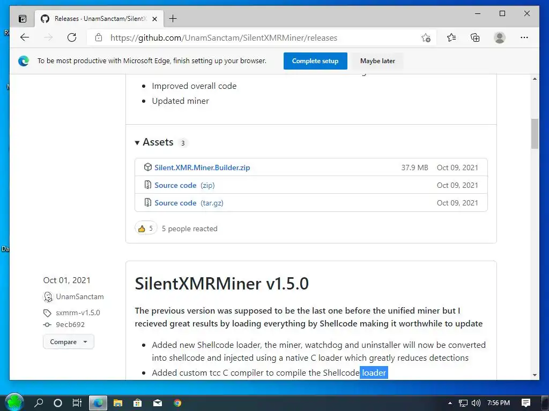Add this page to favorites
The width and height of the screenshot is (549, 411).
[426, 38]
